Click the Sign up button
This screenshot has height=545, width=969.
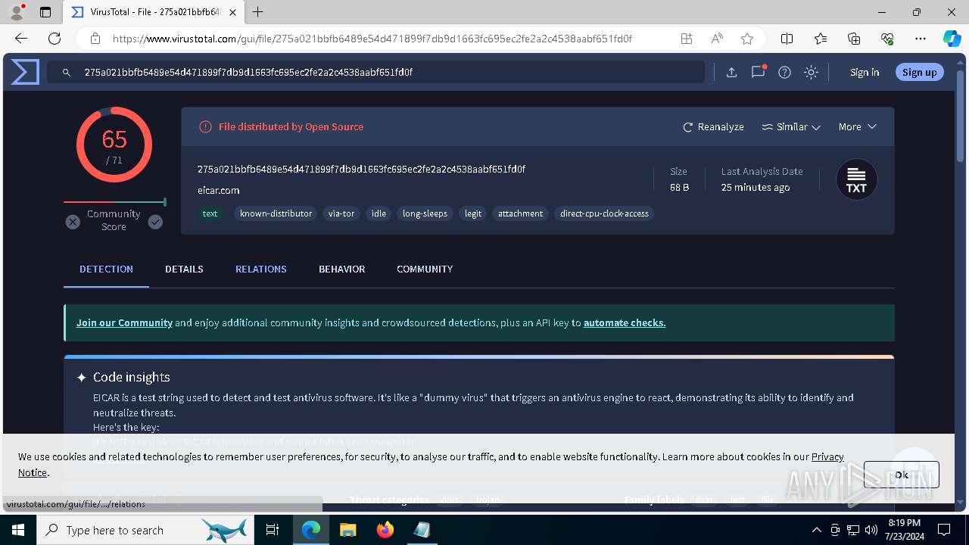point(920,72)
